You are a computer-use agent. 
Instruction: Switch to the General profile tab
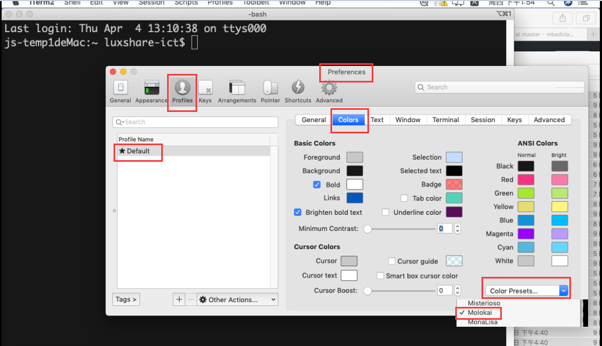[x=314, y=120]
